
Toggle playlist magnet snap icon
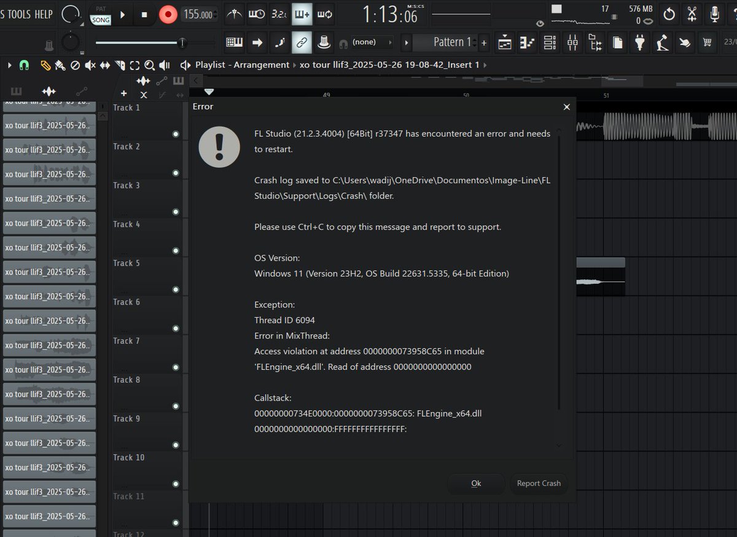(24, 65)
